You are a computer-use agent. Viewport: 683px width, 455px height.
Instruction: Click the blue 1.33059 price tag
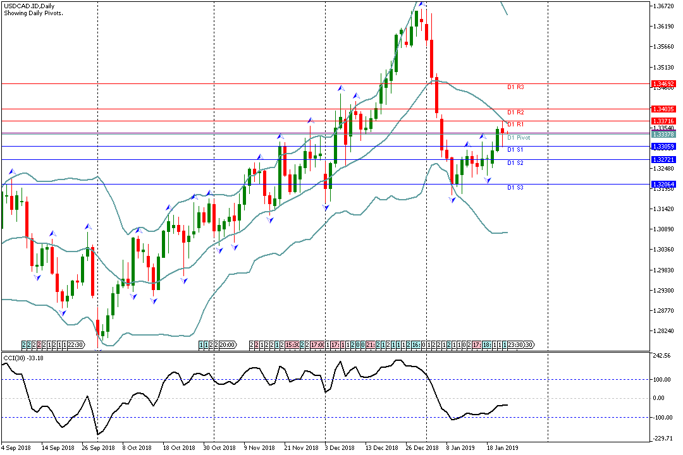coord(663,147)
